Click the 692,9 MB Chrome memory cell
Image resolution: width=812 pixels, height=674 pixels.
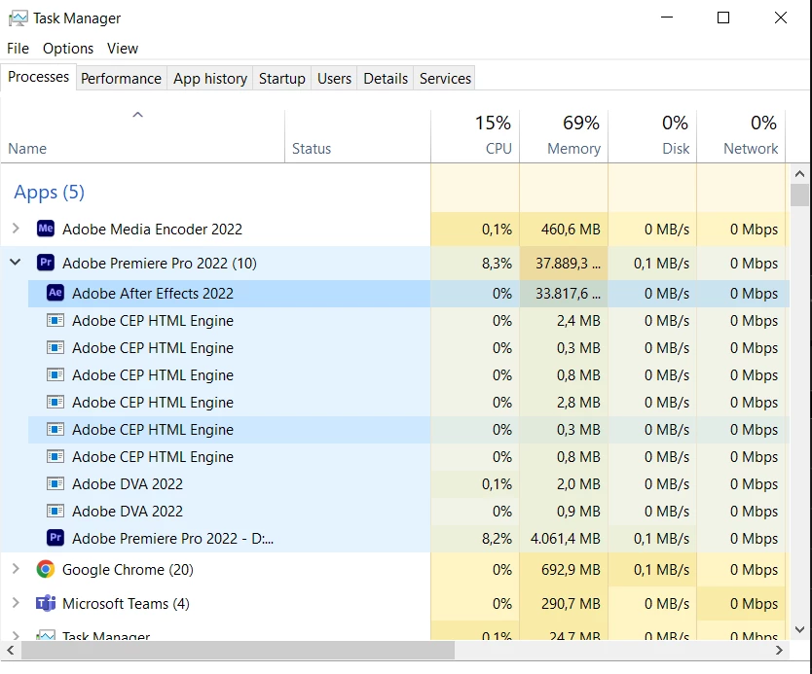pos(564,570)
